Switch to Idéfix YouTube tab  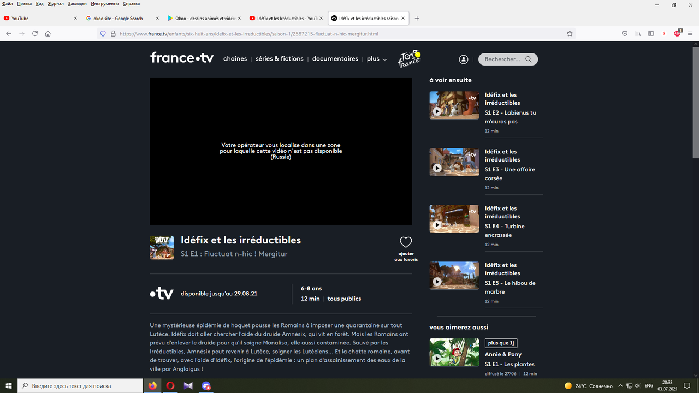[x=287, y=18]
